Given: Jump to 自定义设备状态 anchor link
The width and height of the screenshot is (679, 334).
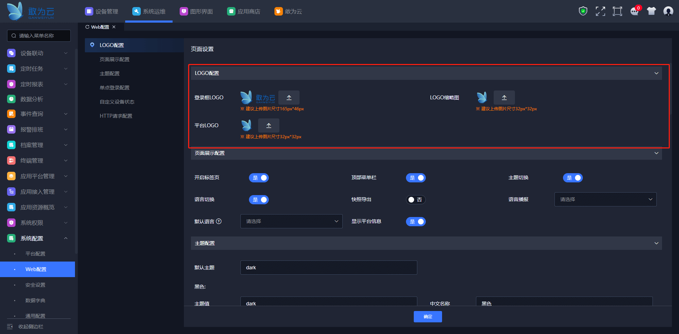Looking at the screenshot, I should (x=117, y=102).
